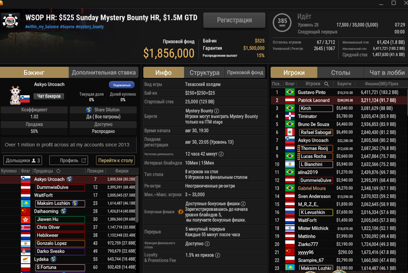
Task: Select Chris Oliver in the sellers list
Action: pos(68,227)
